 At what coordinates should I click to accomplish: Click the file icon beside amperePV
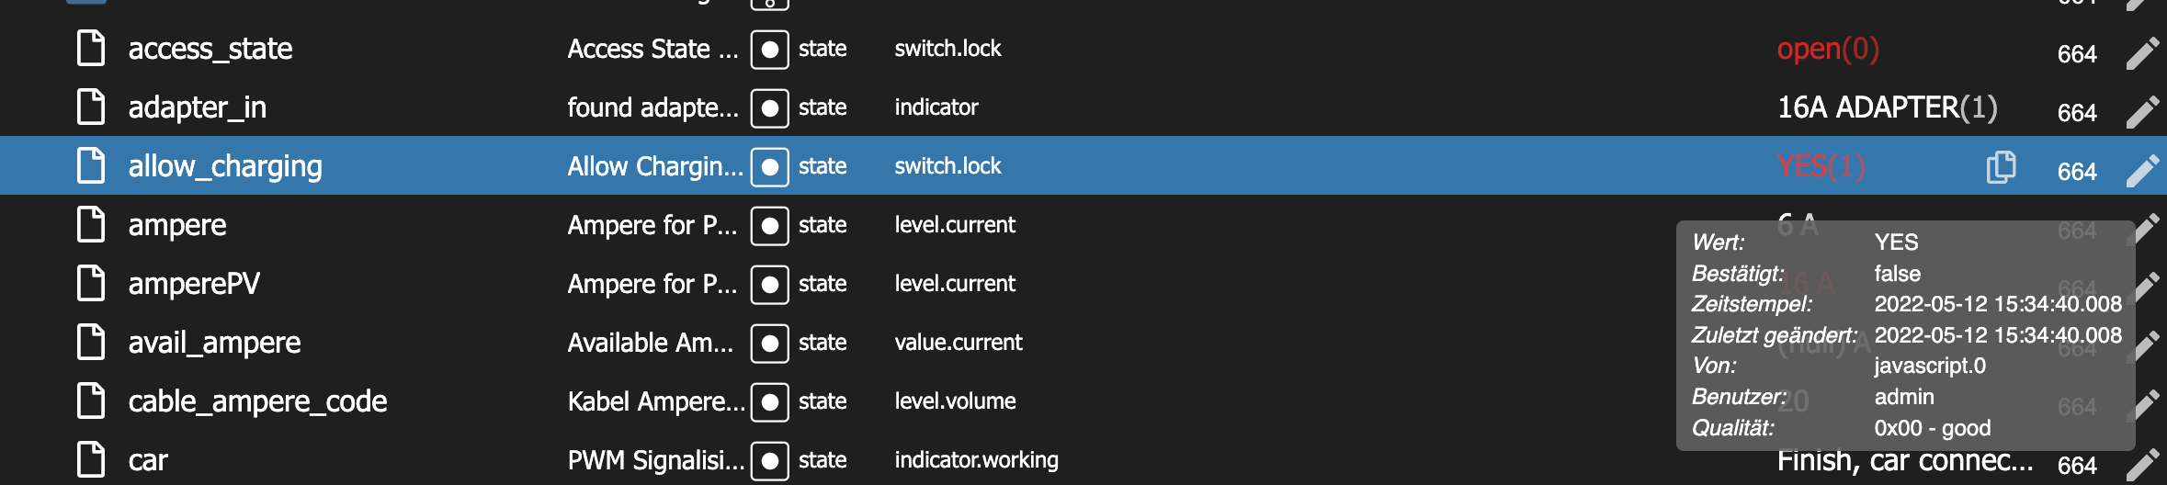(91, 283)
